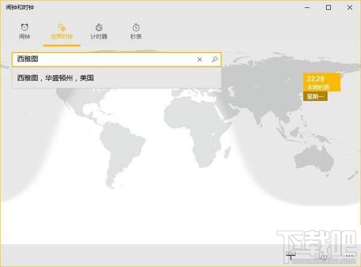361x267 pixels.
Task: Click the 22:28 本地时间 local time tag
Action: 322,83
